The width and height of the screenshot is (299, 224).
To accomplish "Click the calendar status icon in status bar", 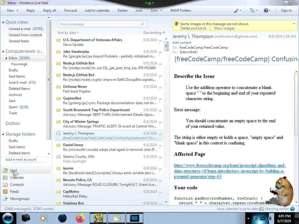I will (261, 209).
